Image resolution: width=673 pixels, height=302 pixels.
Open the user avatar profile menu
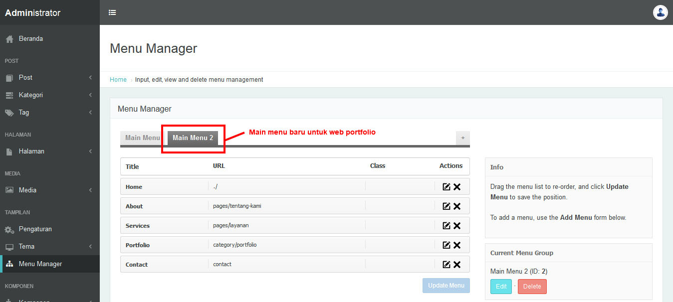coord(660,12)
